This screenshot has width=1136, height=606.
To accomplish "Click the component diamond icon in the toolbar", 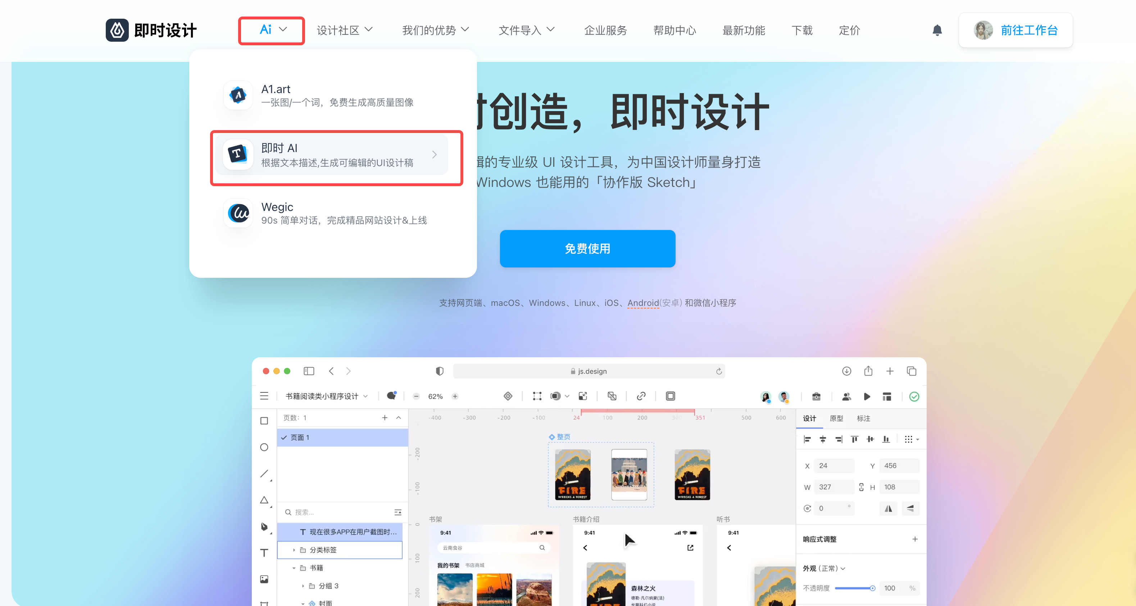I will click(x=508, y=396).
